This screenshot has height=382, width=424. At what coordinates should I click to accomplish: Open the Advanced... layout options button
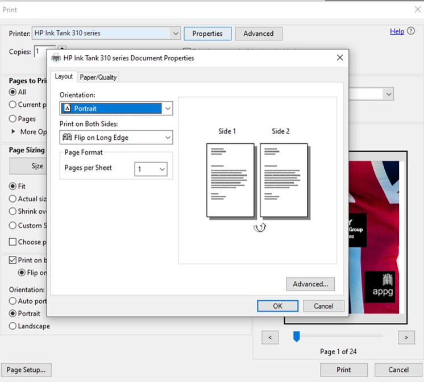[310, 284]
